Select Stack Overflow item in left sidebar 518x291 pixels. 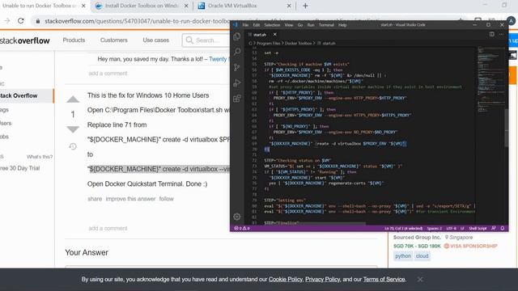click(27, 95)
